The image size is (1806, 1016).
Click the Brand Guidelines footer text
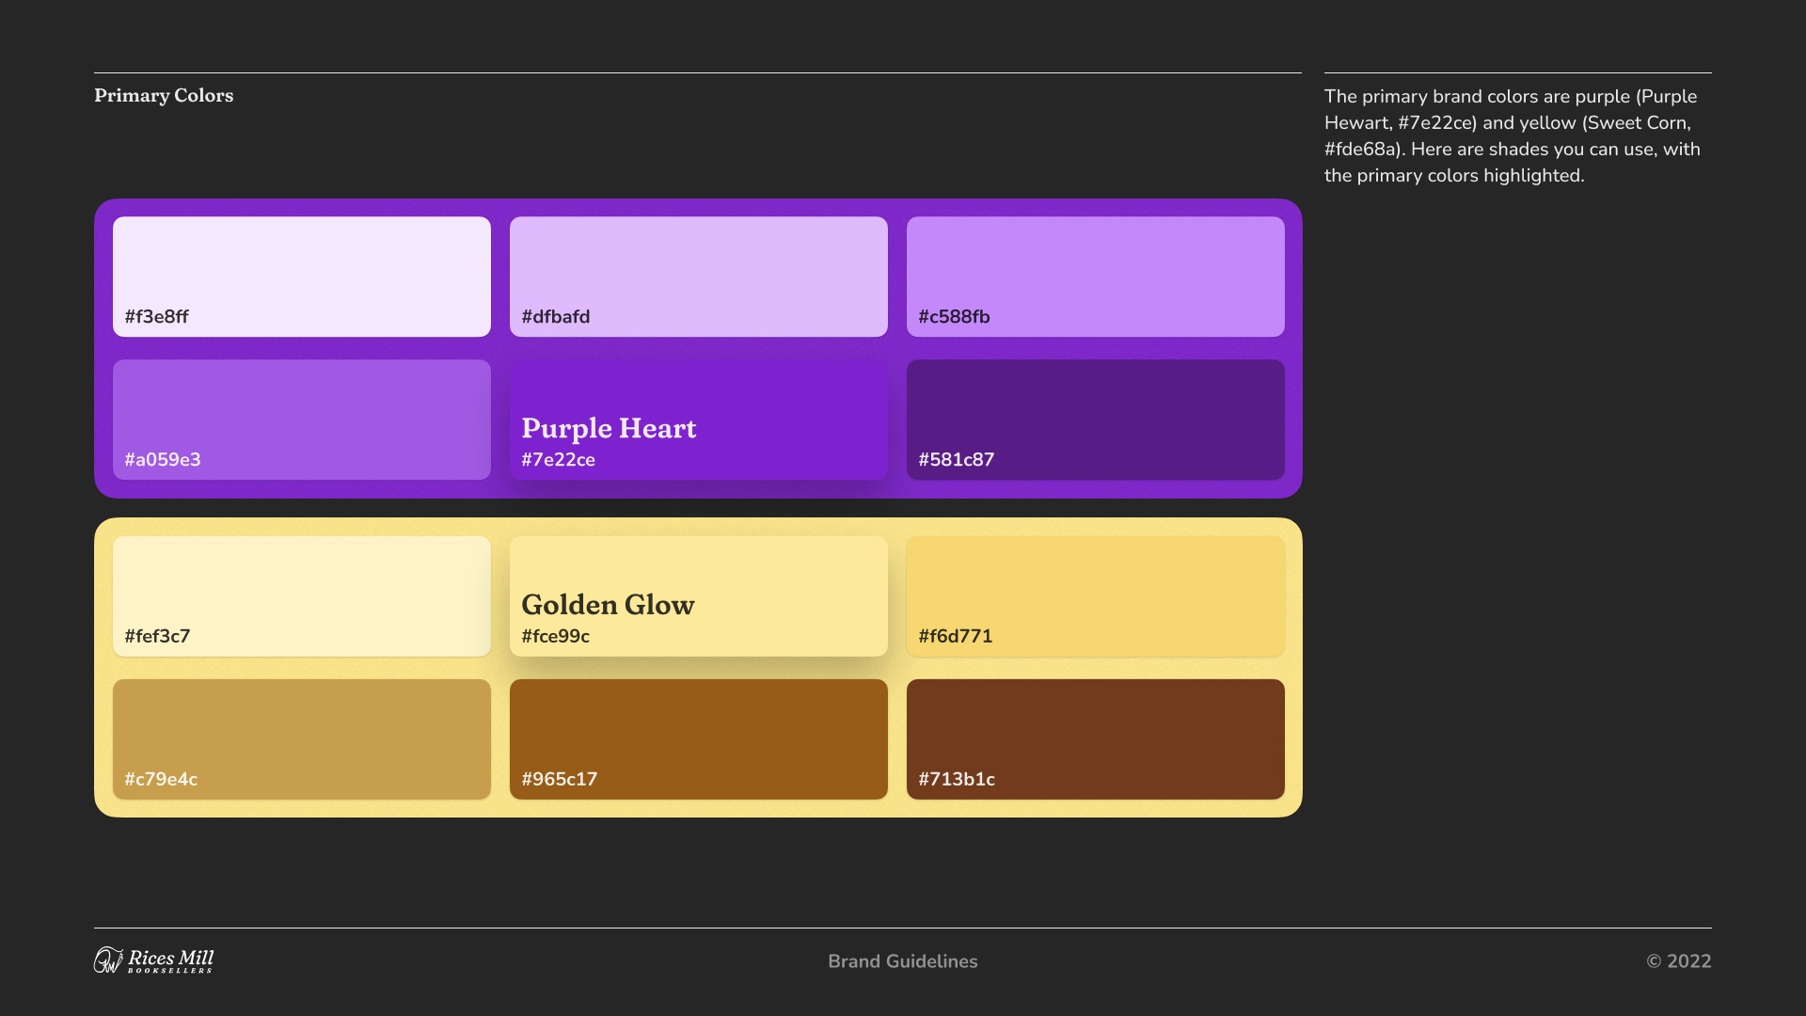click(902, 961)
